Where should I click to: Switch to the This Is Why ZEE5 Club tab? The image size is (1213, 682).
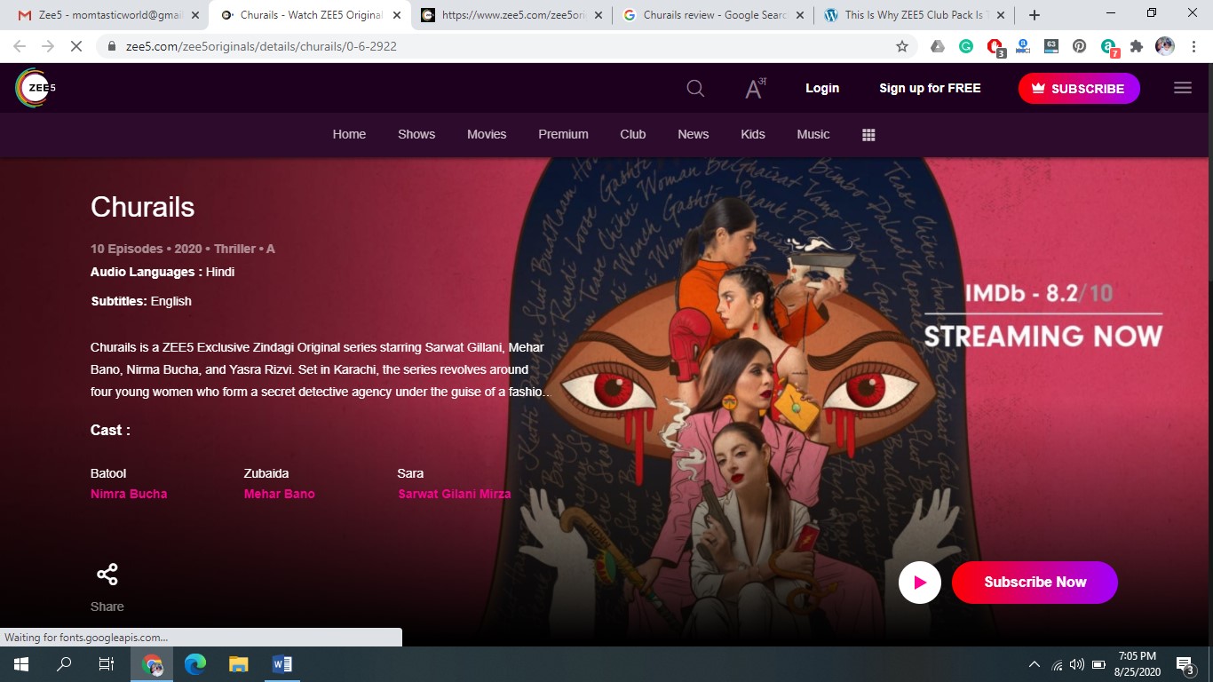click(916, 15)
